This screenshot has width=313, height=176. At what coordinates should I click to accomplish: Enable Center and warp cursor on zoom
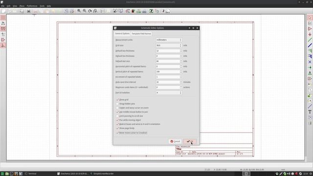coord(117,108)
